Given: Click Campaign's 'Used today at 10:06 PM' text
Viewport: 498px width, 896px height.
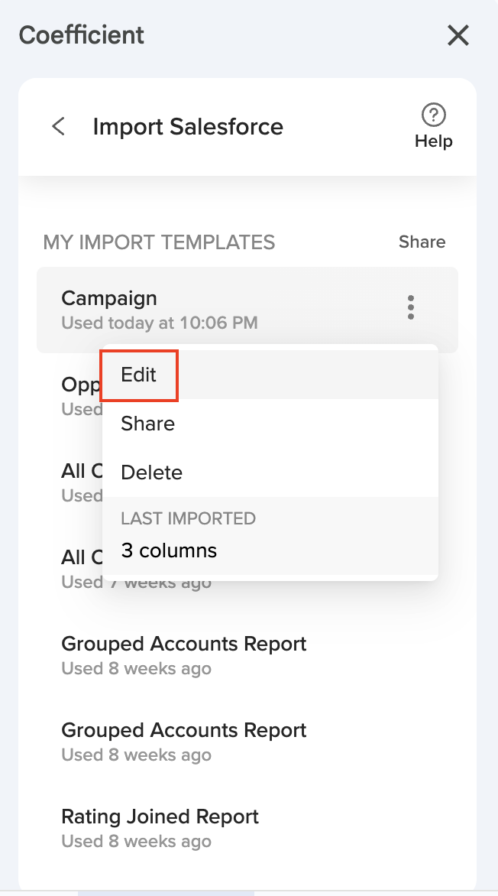Looking at the screenshot, I should [x=159, y=323].
